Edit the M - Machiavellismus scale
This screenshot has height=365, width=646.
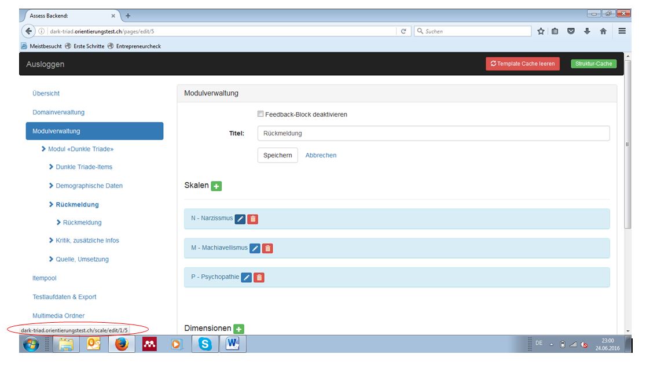pyautogui.click(x=255, y=248)
